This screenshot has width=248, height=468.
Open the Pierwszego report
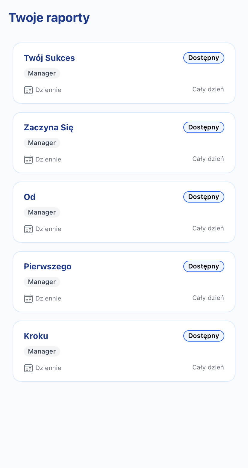[x=48, y=266]
